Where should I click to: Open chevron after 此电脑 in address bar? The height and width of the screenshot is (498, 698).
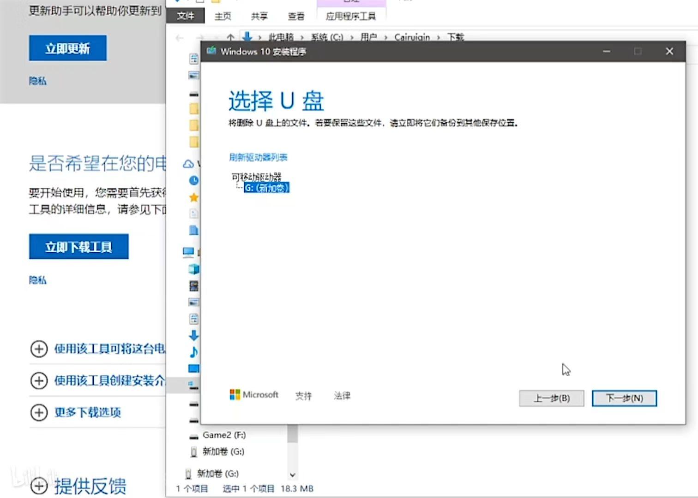(x=302, y=37)
